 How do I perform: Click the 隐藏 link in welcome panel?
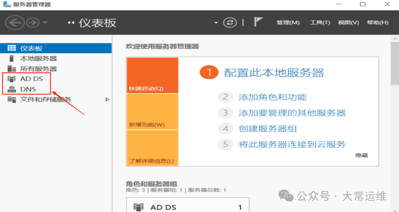tap(362, 155)
